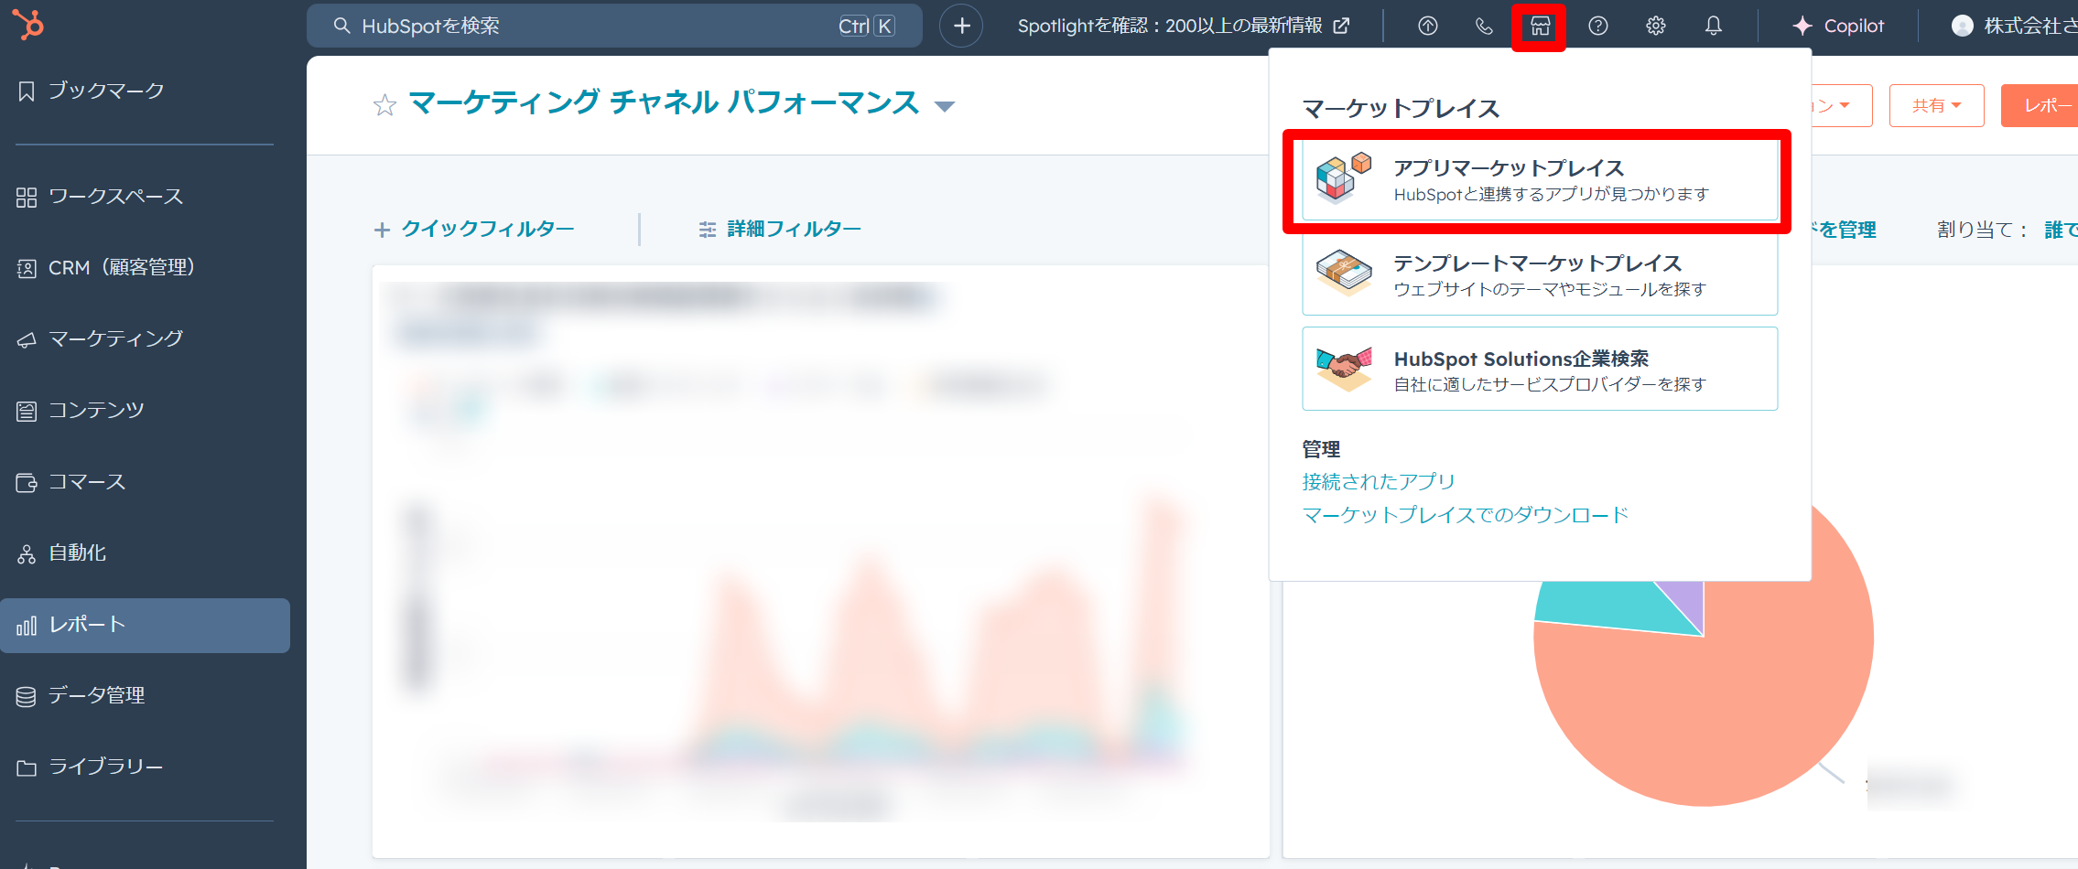Click the 管理 section heading
Image resolution: width=2078 pixels, height=869 pixels.
[1321, 449]
